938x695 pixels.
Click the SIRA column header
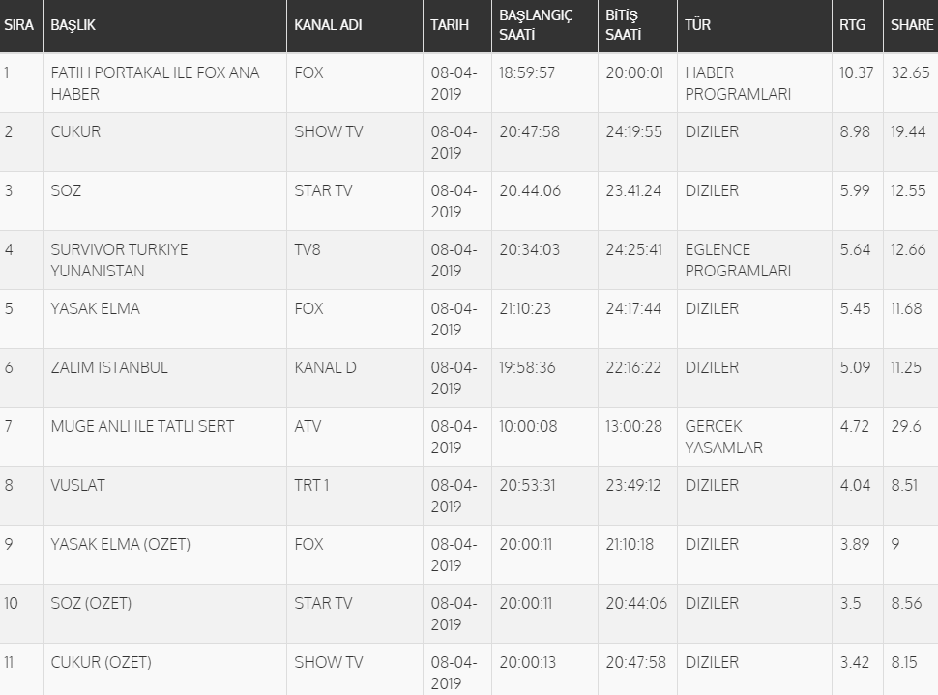pyautogui.click(x=19, y=25)
